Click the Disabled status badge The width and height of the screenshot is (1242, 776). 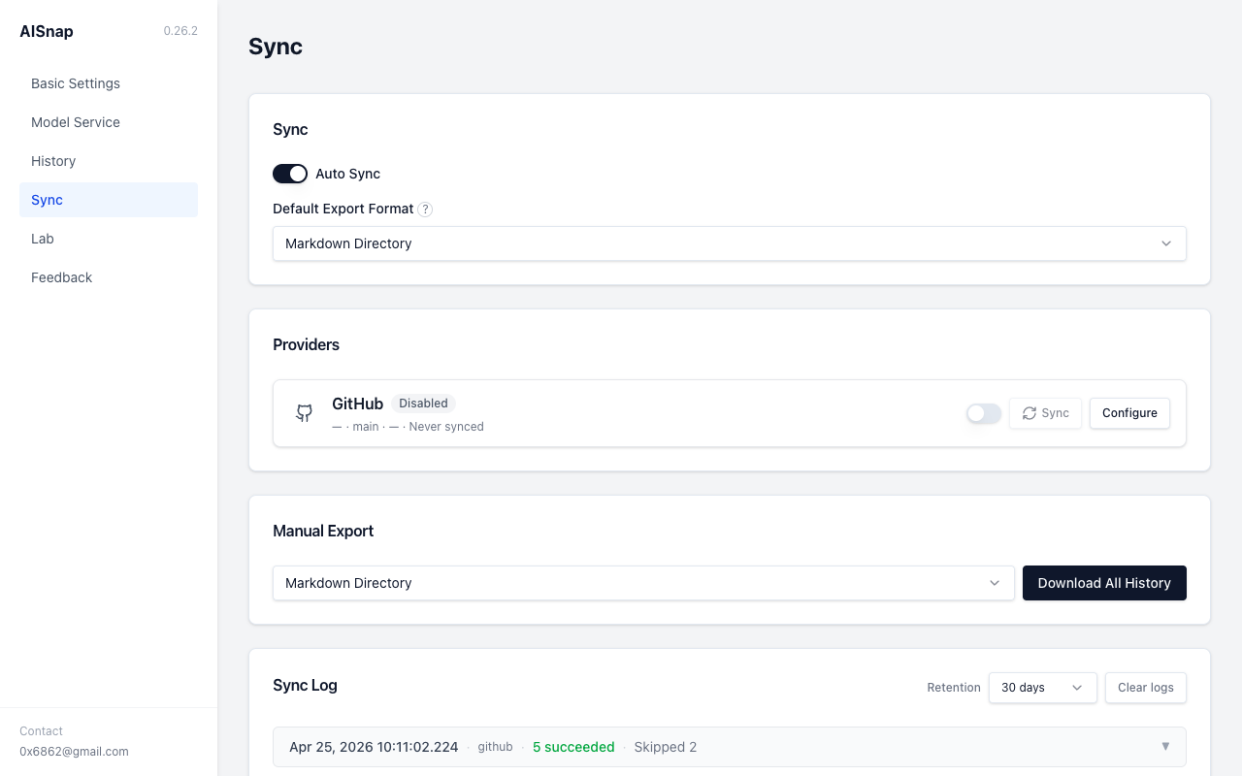pyautogui.click(x=423, y=404)
